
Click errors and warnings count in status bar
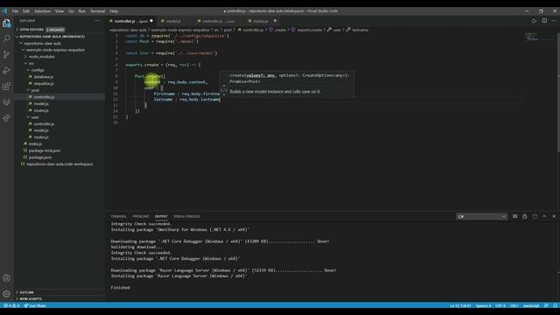tap(11, 305)
